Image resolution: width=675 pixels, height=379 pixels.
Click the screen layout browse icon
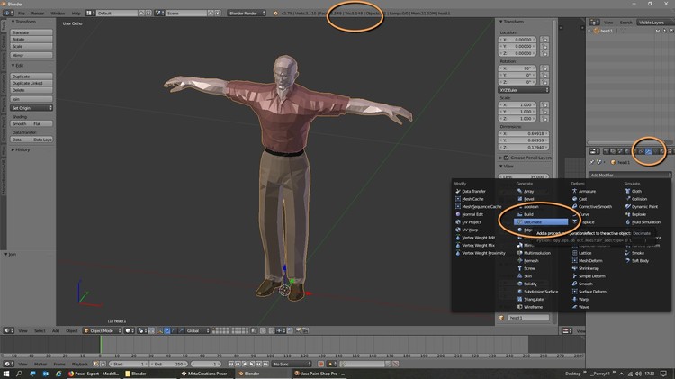click(90, 14)
